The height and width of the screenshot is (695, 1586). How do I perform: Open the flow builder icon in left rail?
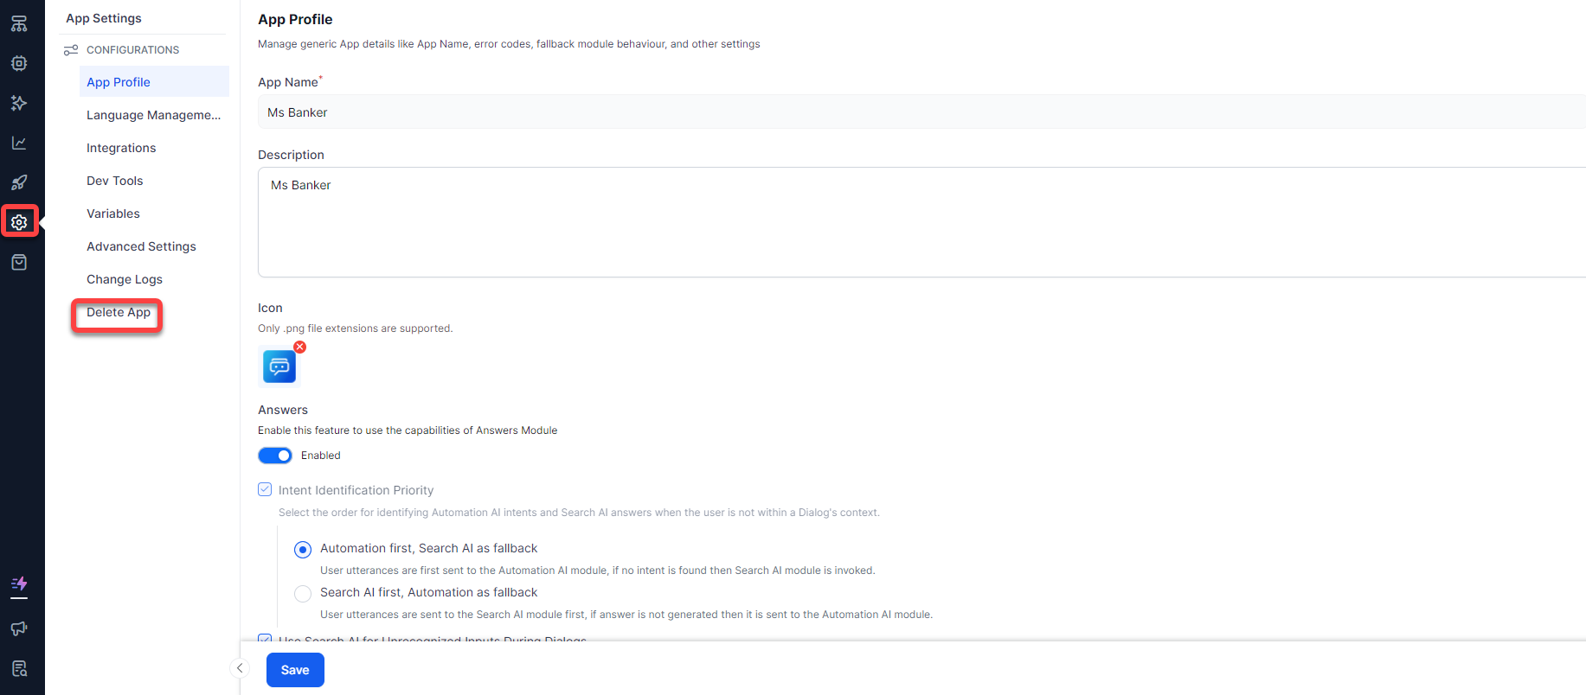pyautogui.click(x=19, y=23)
